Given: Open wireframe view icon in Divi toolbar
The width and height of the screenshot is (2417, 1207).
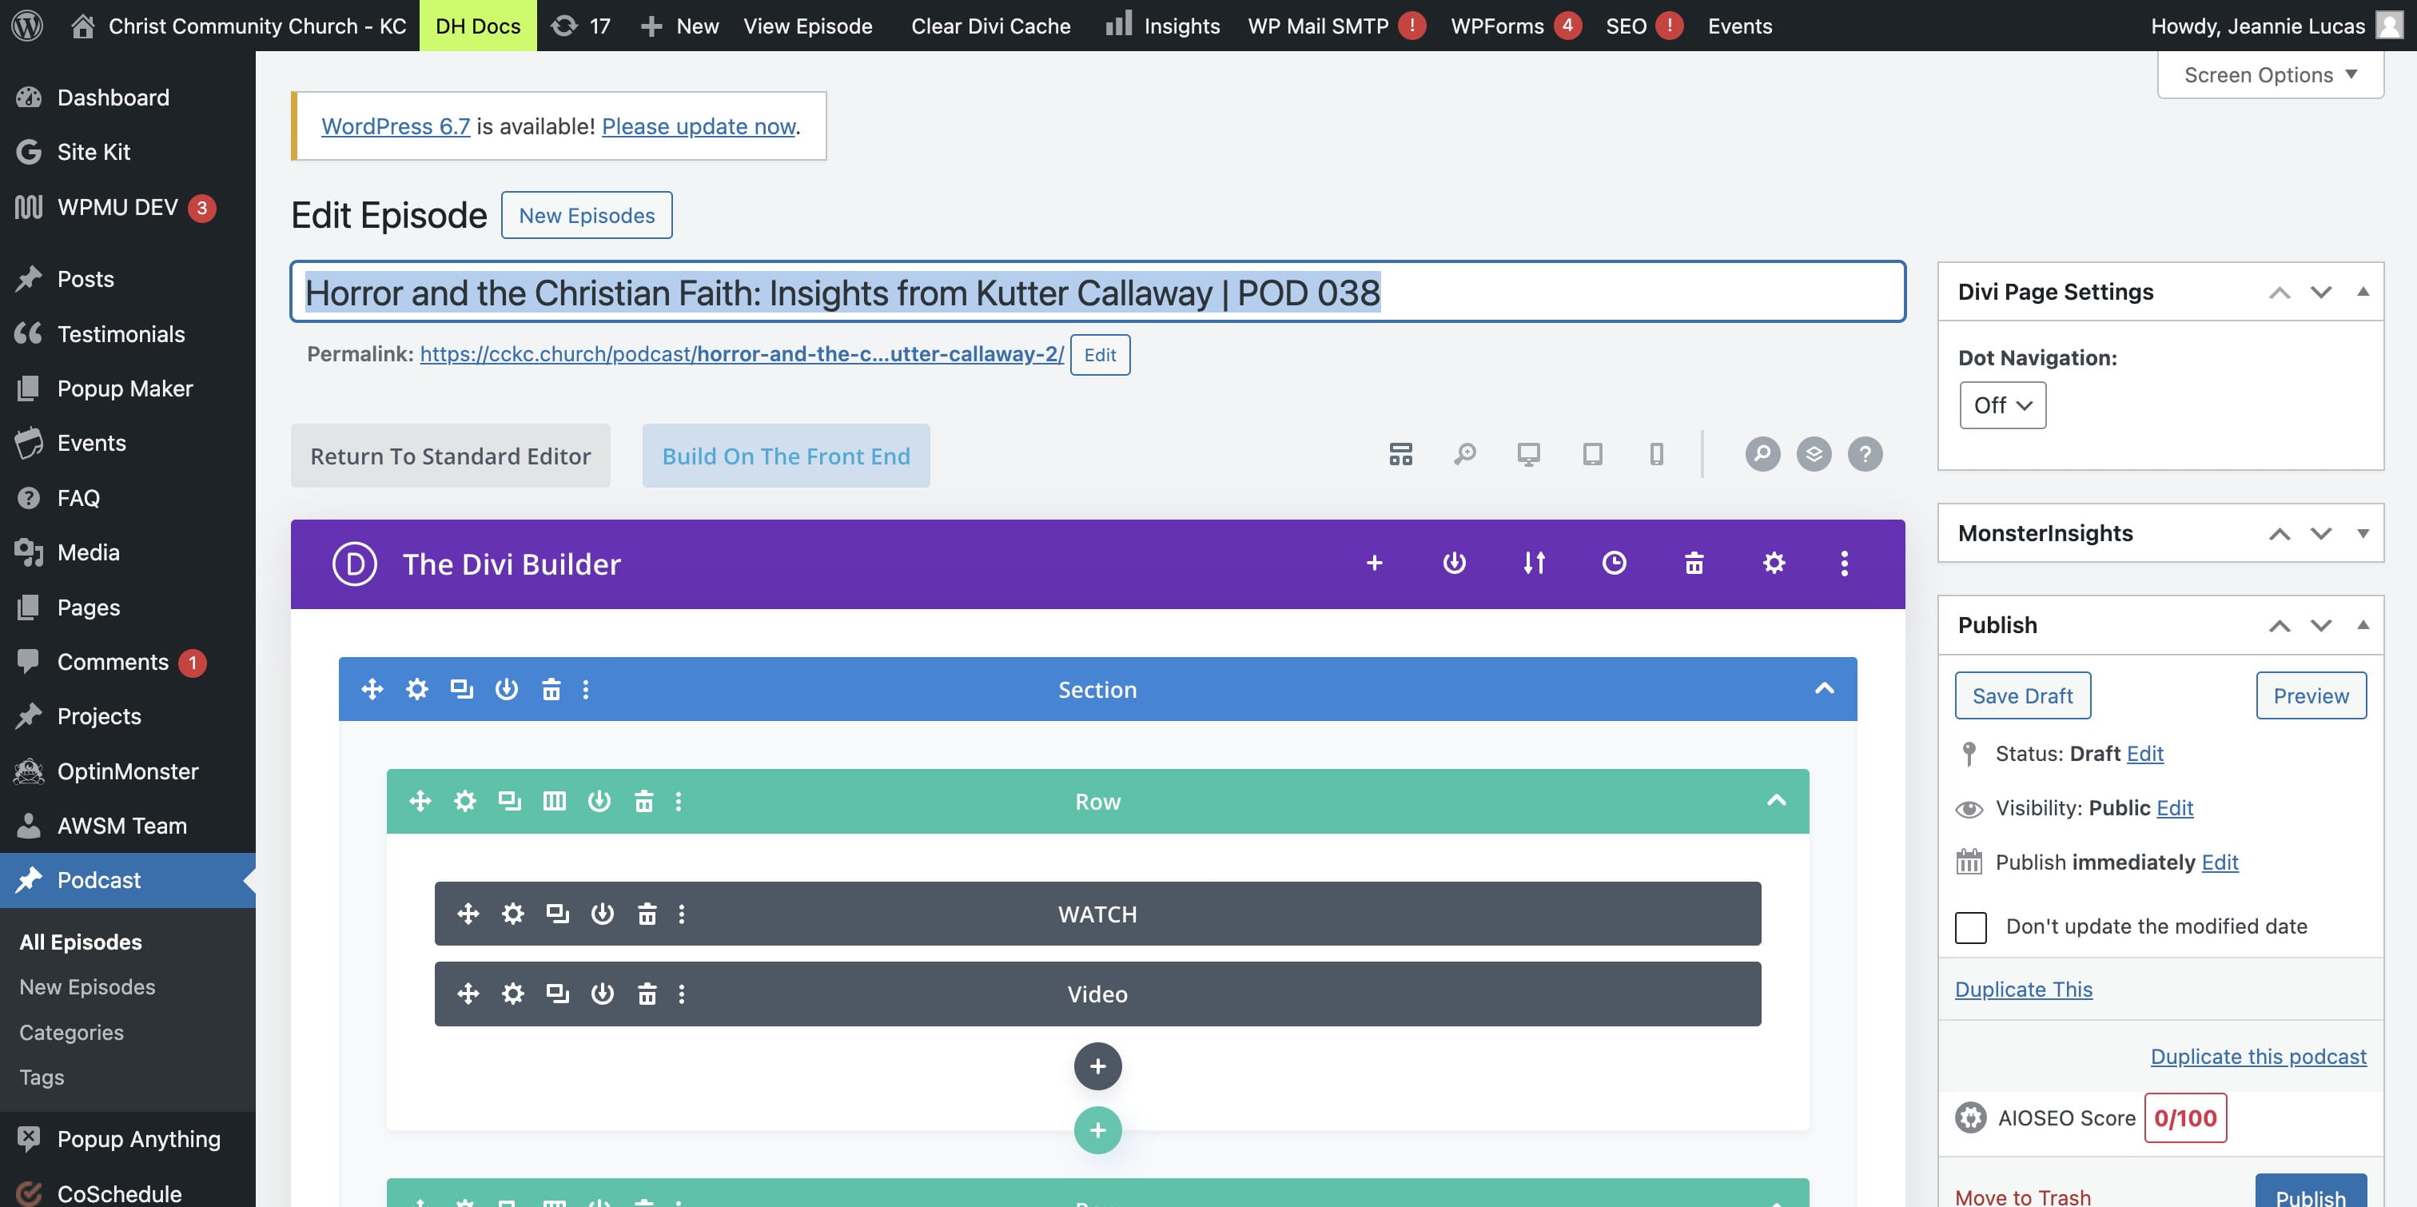Looking at the screenshot, I should tap(1400, 454).
